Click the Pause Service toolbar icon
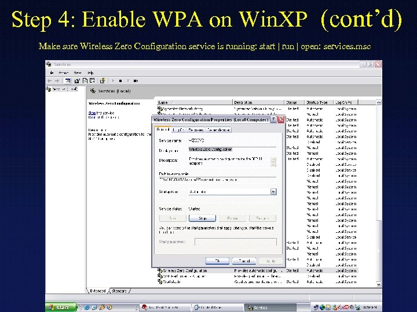Viewport: 417px width, 312px height. coord(128,81)
